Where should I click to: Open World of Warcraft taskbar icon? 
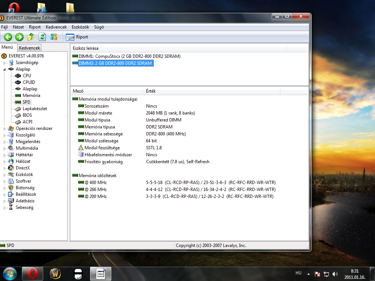pyautogui.click(x=55, y=274)
